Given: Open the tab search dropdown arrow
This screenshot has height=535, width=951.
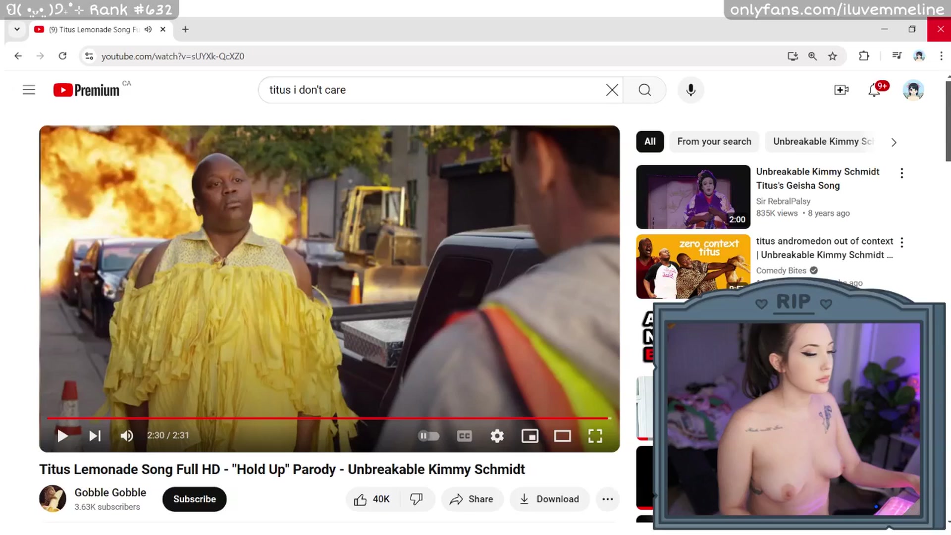Looking at the screenshot, I should pyautogui.click(x=17, y=29).
